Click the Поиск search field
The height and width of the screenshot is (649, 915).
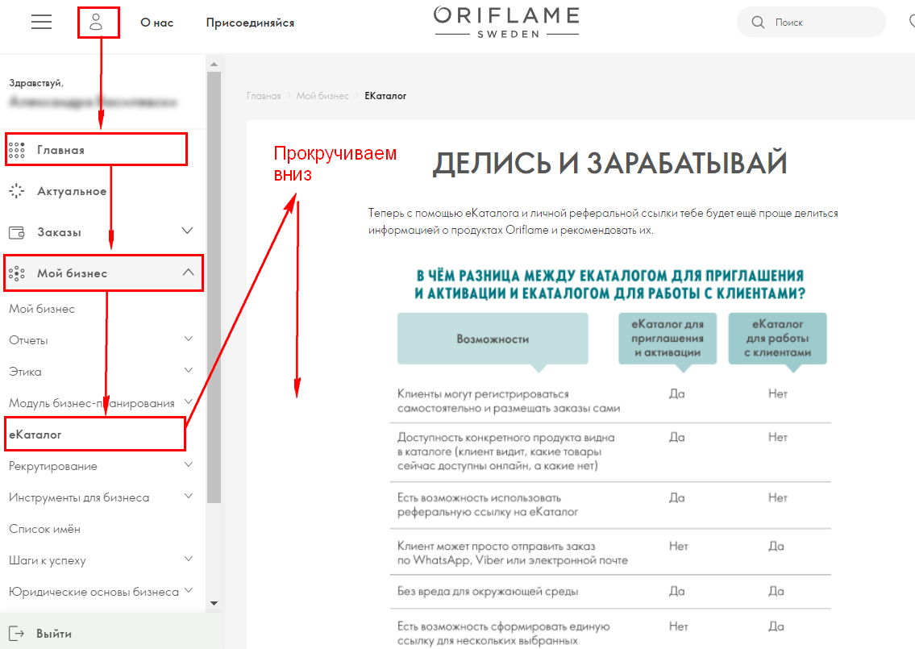(811, 23)
